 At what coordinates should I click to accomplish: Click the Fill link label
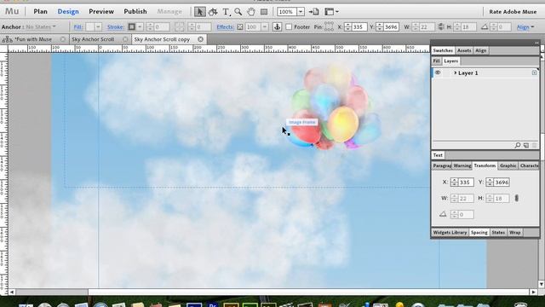pyautogui.click(x=77, y=26)
